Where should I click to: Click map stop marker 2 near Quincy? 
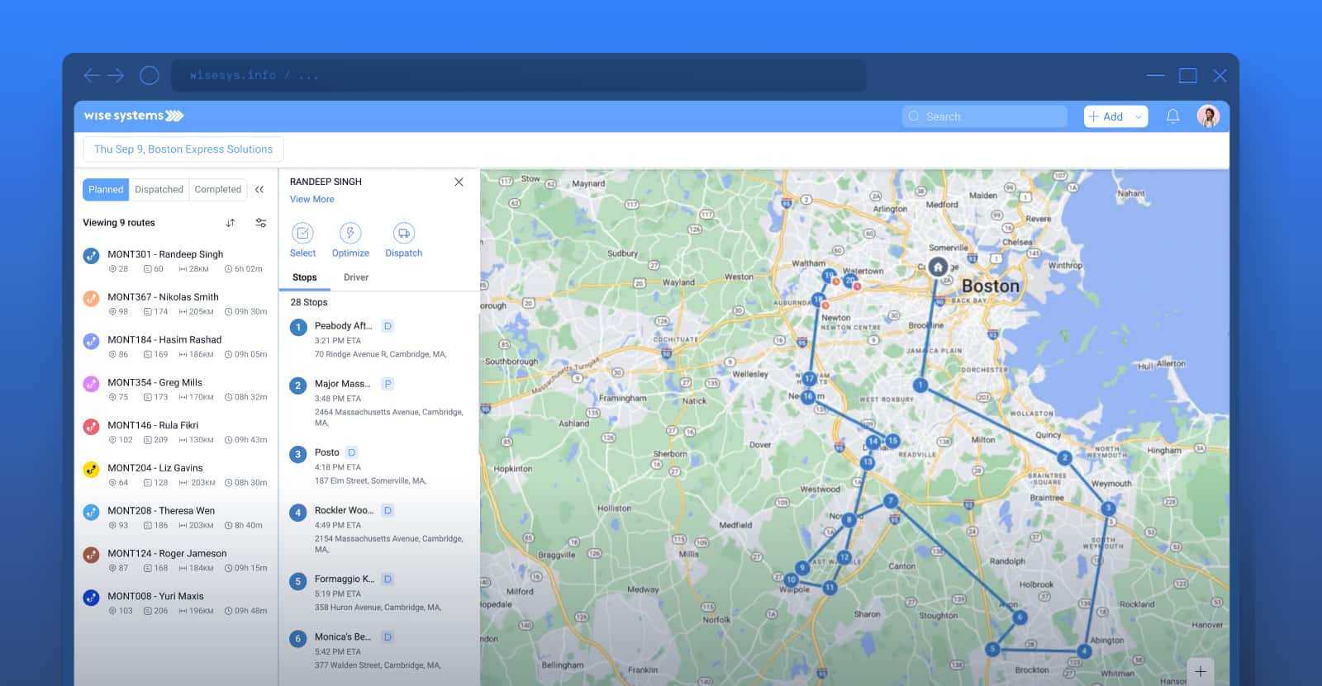(1064, 457)
